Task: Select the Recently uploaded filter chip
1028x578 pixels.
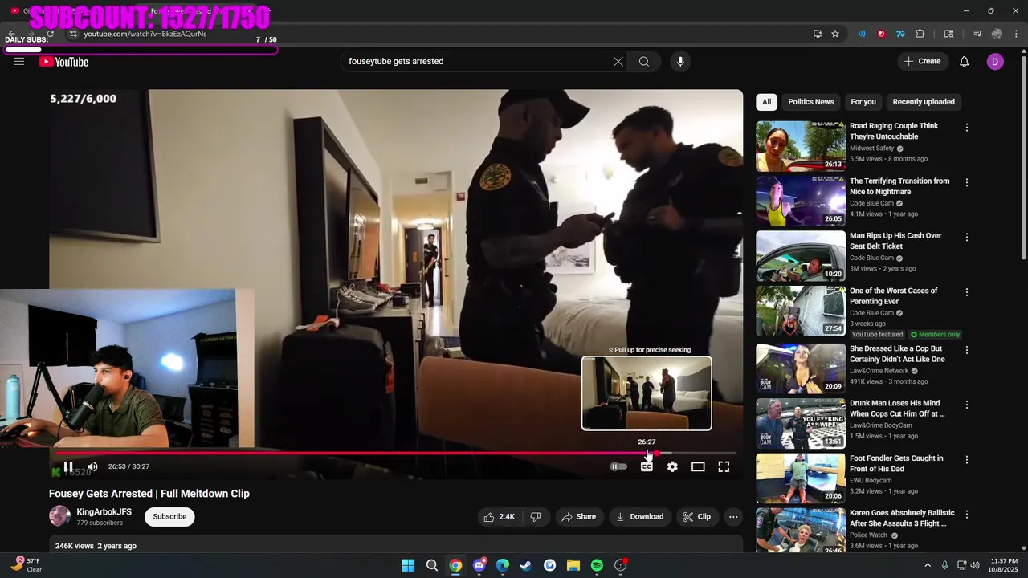Action: tap(924, 102)
